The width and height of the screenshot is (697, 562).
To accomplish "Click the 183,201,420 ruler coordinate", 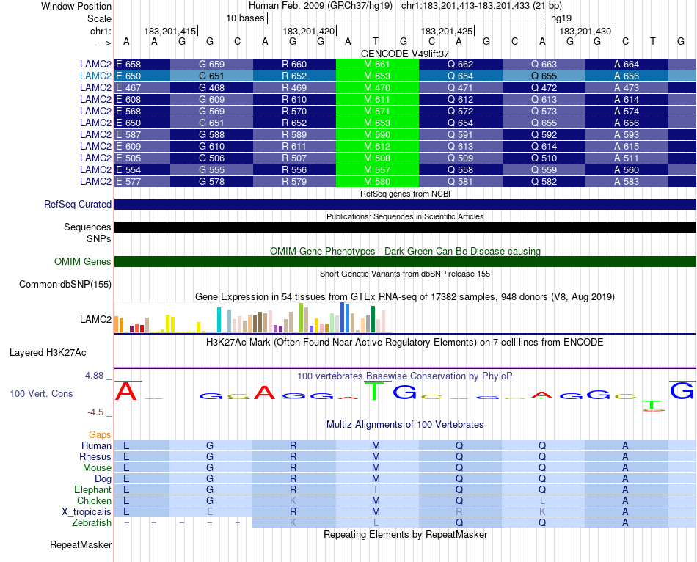I will [308, 31].
